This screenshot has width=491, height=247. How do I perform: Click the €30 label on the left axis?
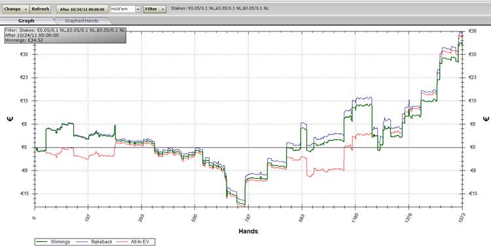(x=24, y=54)
